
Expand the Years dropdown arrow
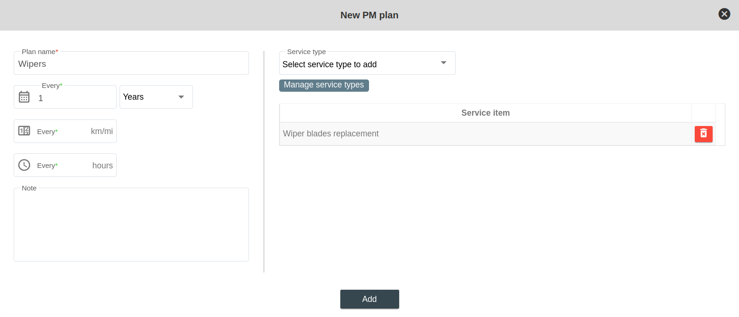click(x=181, y=97)
